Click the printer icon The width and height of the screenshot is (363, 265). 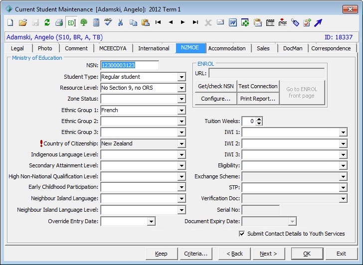click(x=59, y=22)
